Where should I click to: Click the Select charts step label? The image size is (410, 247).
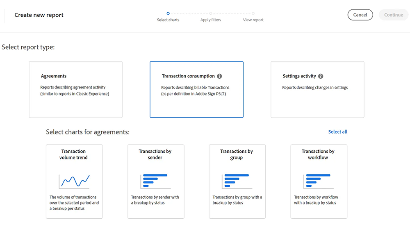168,20
